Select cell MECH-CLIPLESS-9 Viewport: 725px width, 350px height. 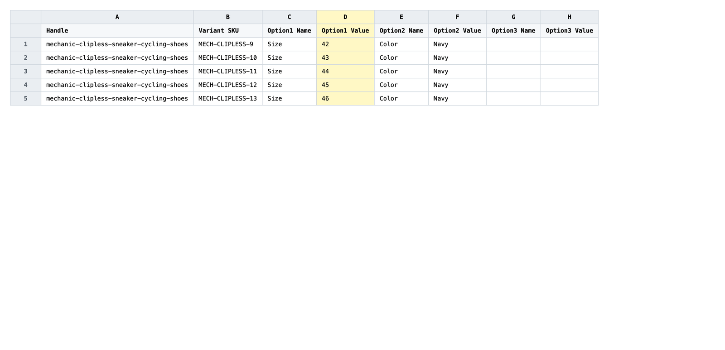[x=228, y=44]
